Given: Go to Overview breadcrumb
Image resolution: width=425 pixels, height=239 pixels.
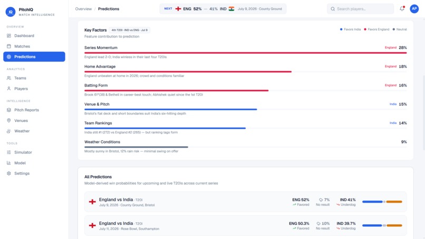Looking at the screenshot, I should coord(83,9).
